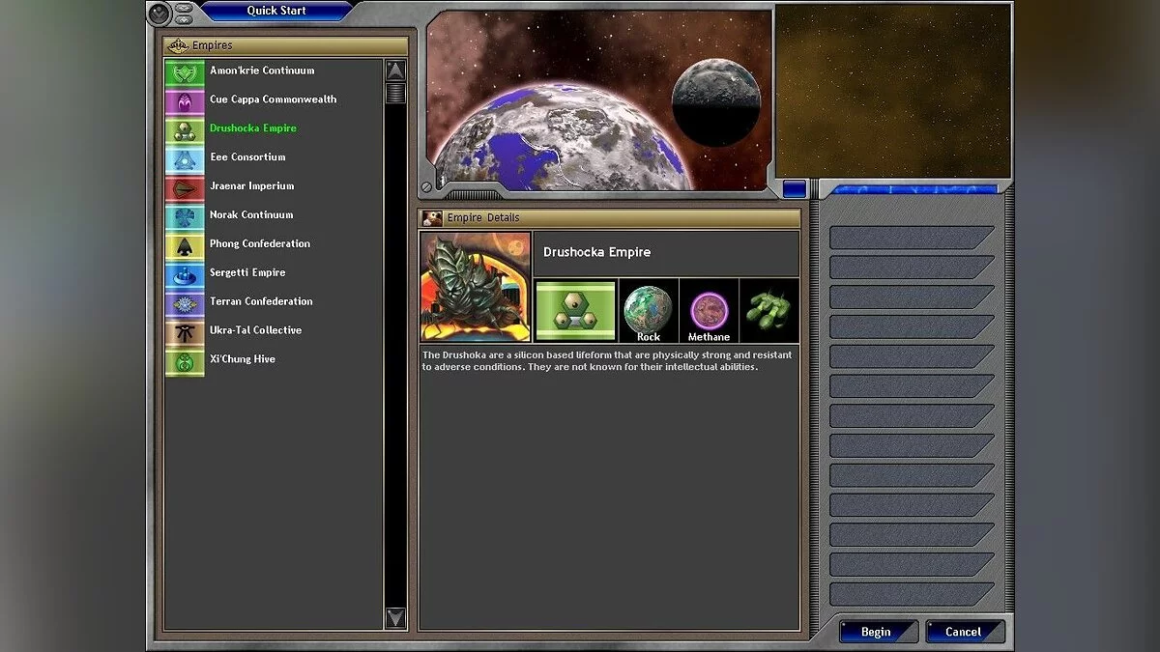The width and height of the screenshot is (1160, 652).
Task: Cancel the quick start dialog
Action: point(965,632)
